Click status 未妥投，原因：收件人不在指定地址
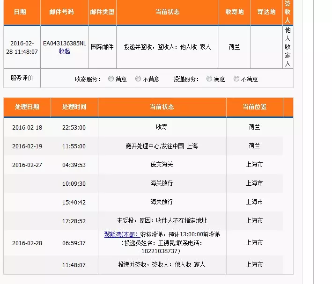This screenshot has width=332, height=284. click(162, 220)
